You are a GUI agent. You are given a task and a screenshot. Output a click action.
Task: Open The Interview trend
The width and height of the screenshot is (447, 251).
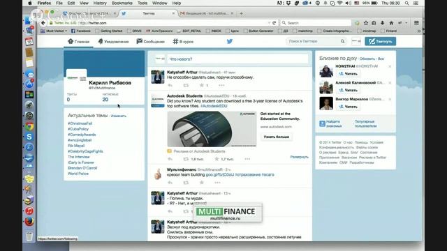click(x=79, y=157)
